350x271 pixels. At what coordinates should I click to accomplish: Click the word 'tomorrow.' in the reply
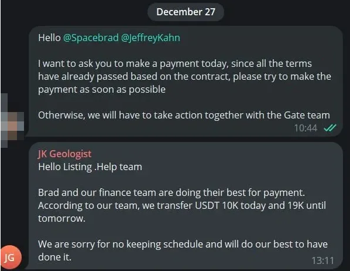62,218
